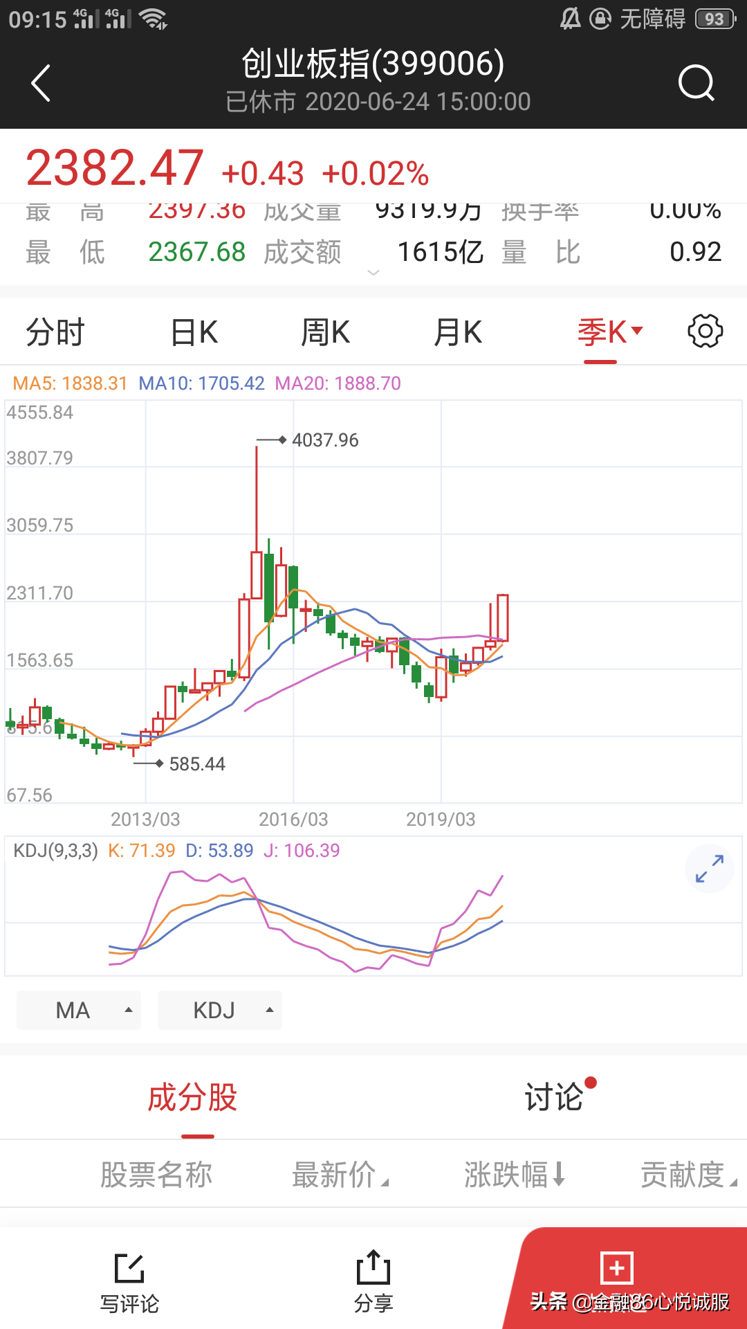This screenshot has width=747, height=1329.
Task: Expand quote details chevron
Action: tap(373, 273)
